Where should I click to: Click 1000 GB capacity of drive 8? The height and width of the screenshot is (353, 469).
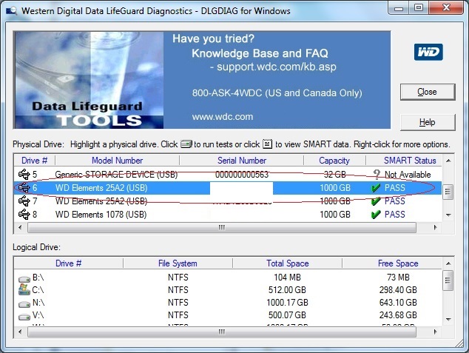[335, 215]
